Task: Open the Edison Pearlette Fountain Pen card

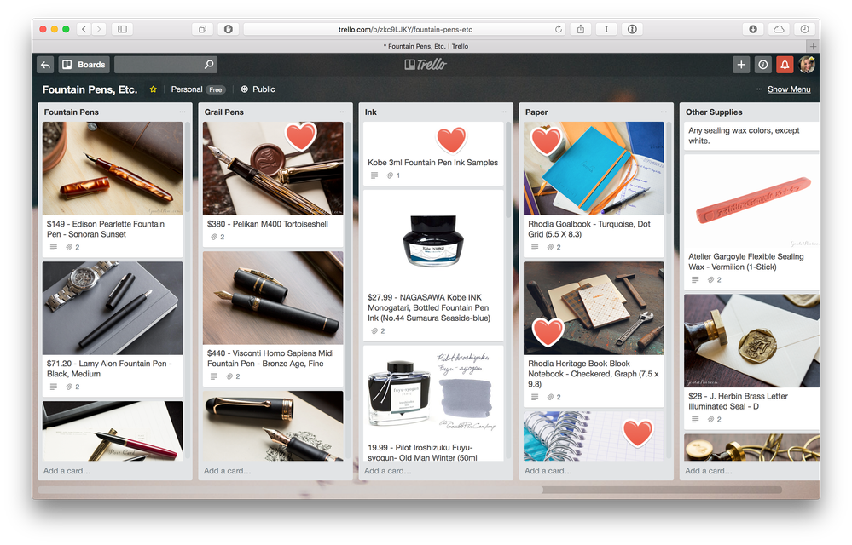Action: pos(113,188)
